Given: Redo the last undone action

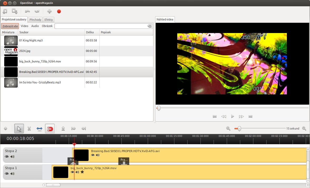Looking at the screenshot, I should pos(37,12).
